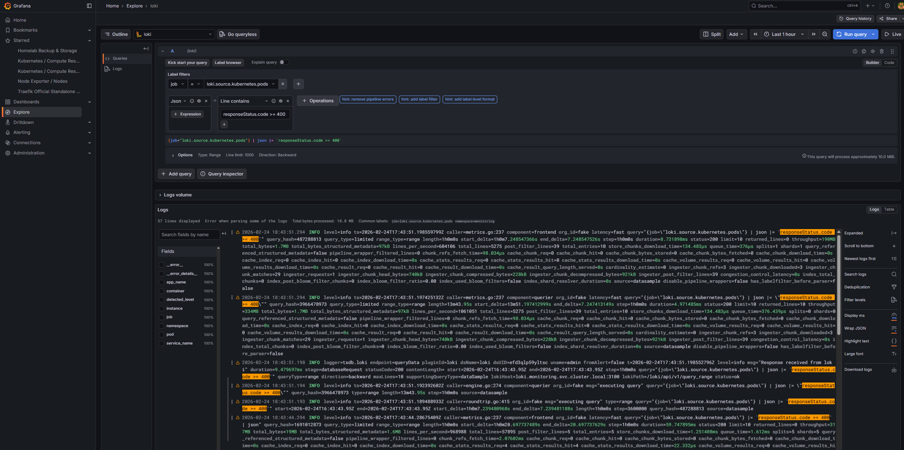Screen dimensions: 904x450
Task: Click the Kick start your query button
Action: point(187,63)
